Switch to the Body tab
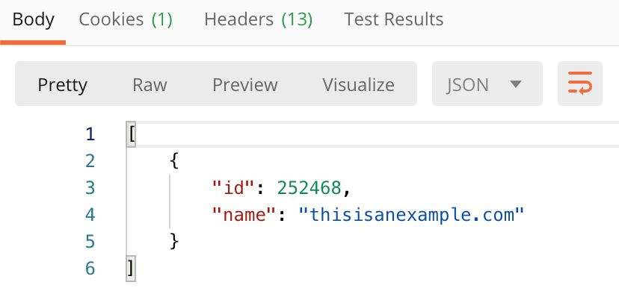The image size is (619, 291). point(33,19)
